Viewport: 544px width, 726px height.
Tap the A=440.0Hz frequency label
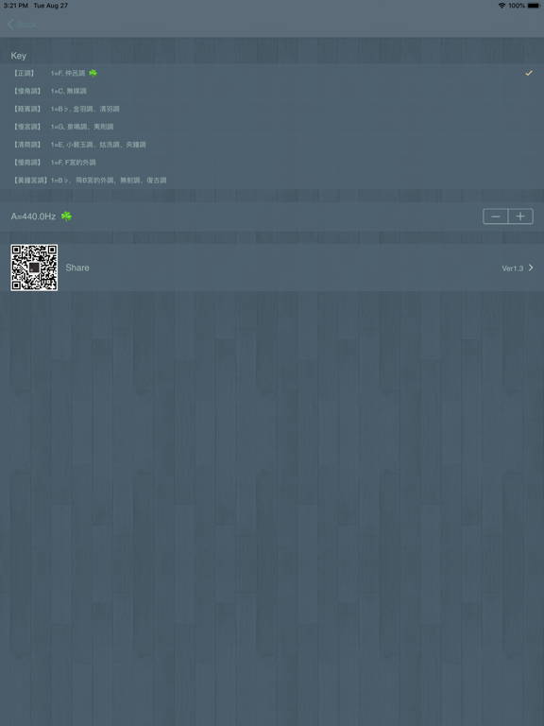click(x=33, y=216)
